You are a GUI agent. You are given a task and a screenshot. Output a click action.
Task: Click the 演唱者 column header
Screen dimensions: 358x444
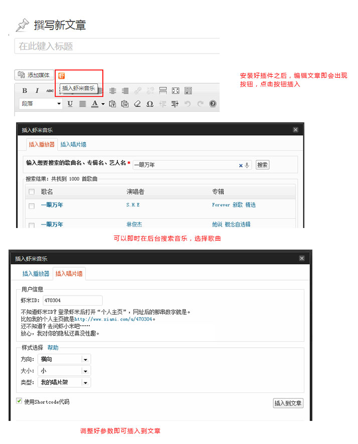135,192
